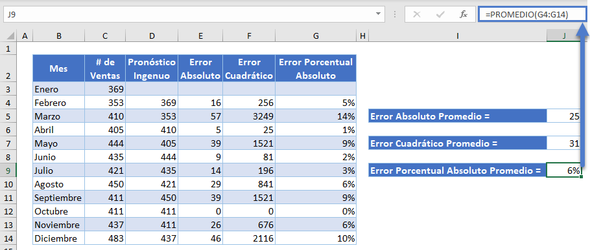Select column G header
The height and width of the screenshot is (250, 590).
coord(316,36)
